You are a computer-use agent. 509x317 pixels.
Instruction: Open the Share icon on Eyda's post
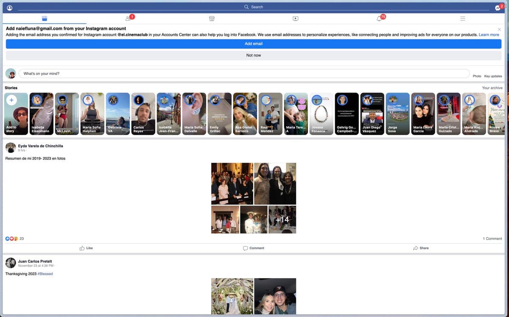421,248
